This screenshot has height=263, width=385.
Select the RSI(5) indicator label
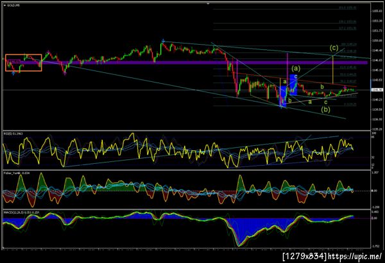click(13, 134)
